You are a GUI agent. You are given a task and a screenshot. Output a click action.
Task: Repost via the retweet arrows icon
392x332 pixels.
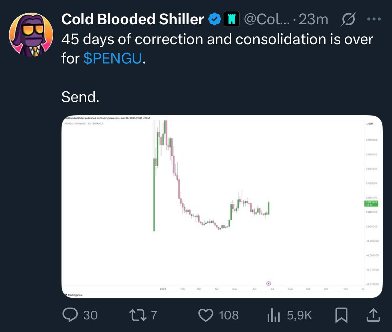click(x=138, y=315)
